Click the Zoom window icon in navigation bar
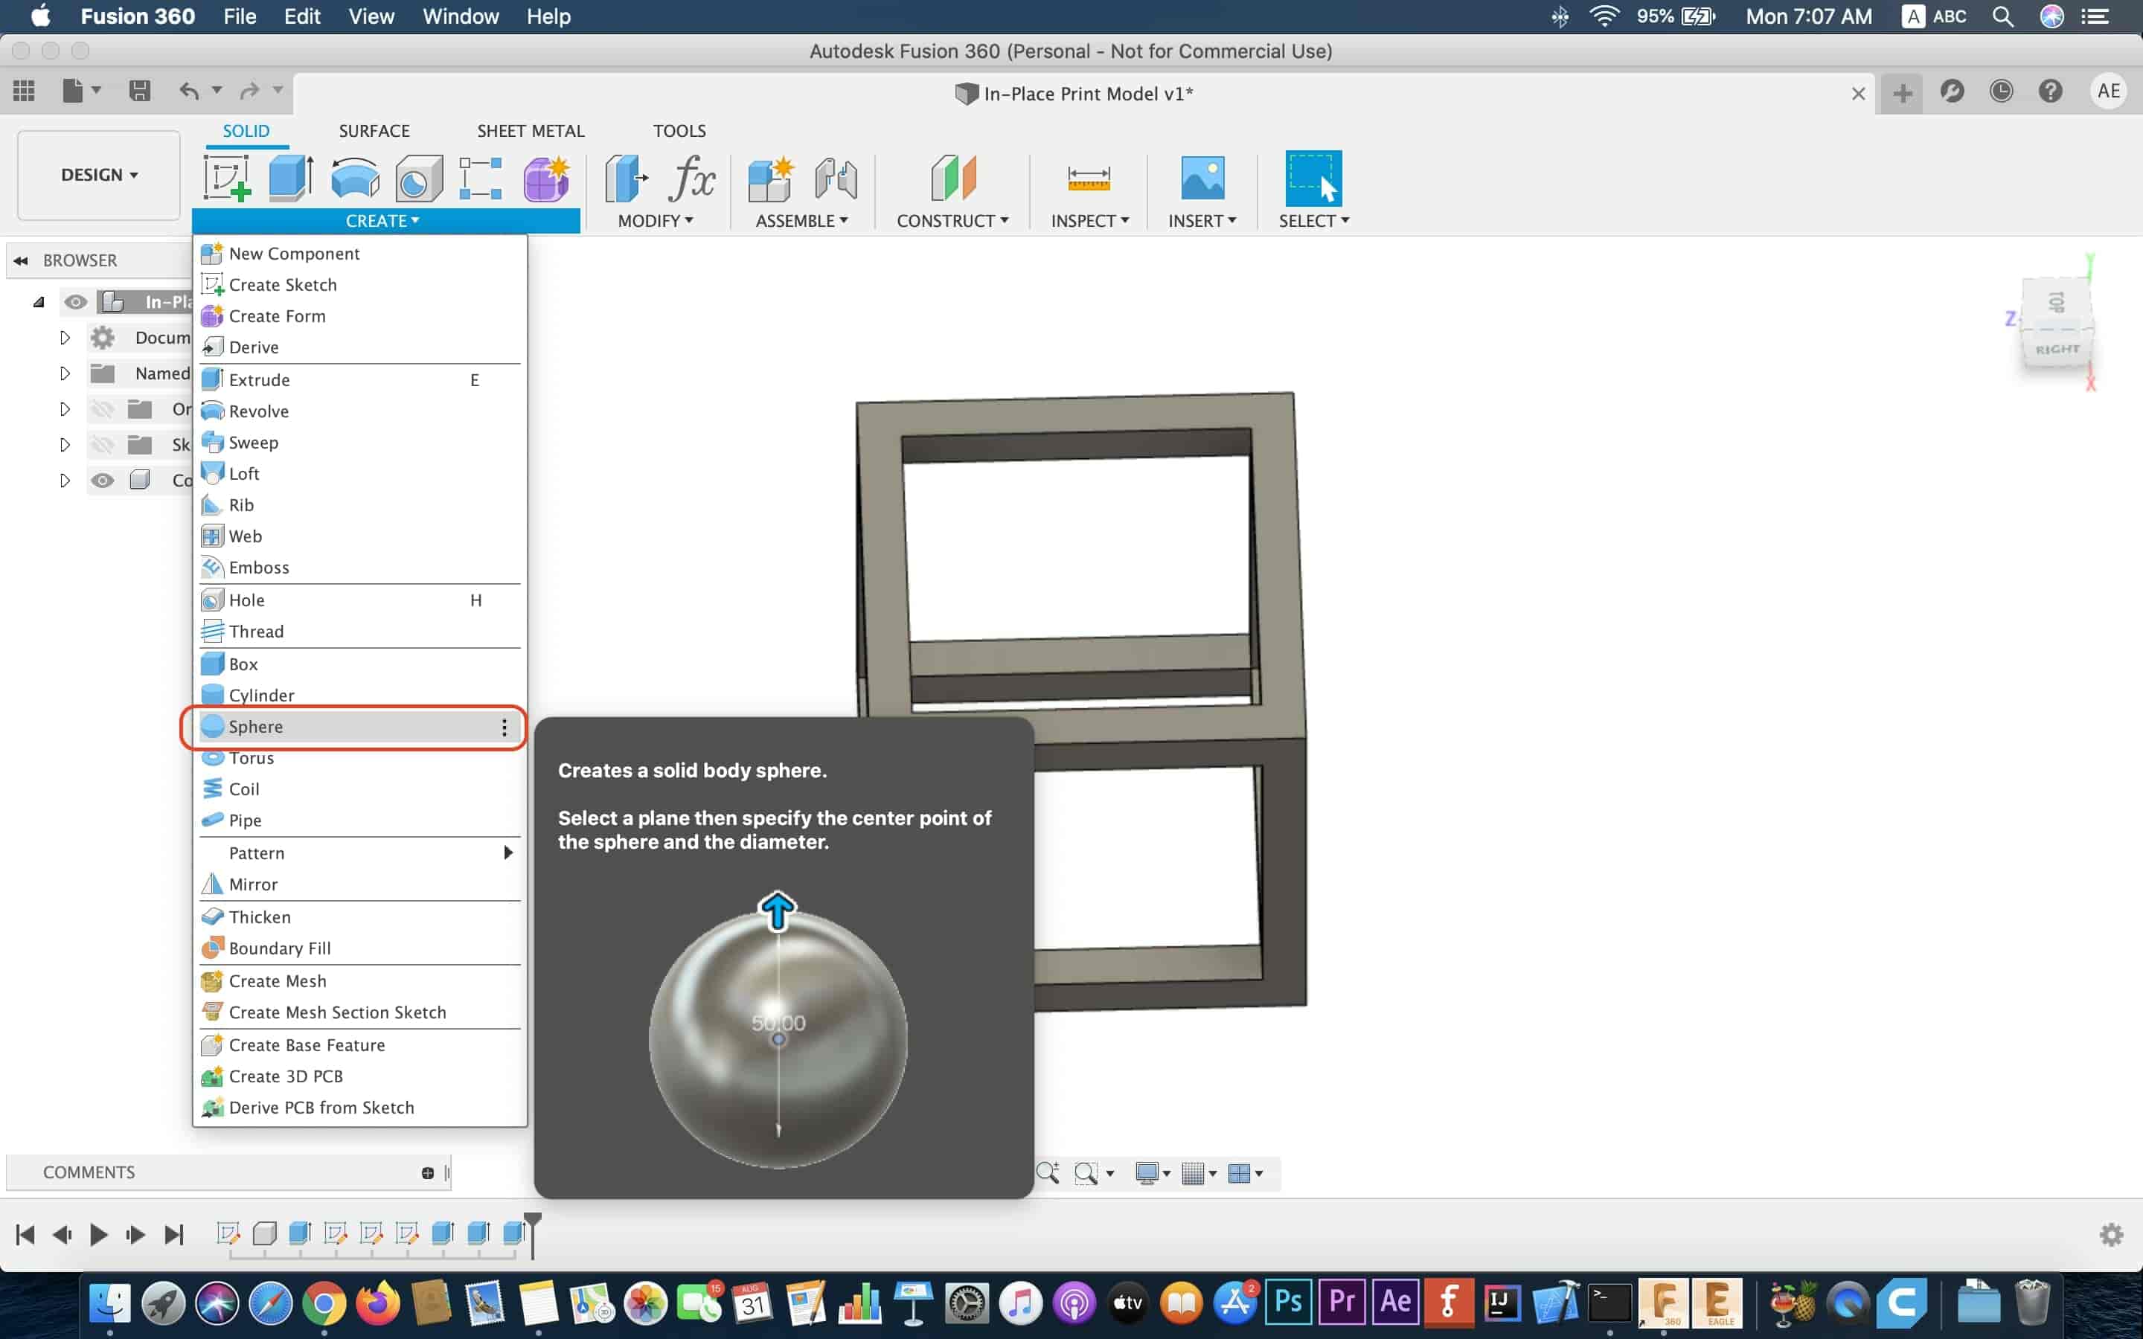Image resolution: width=2143 pixels, height=1339 pixels. [1086, 1173]
